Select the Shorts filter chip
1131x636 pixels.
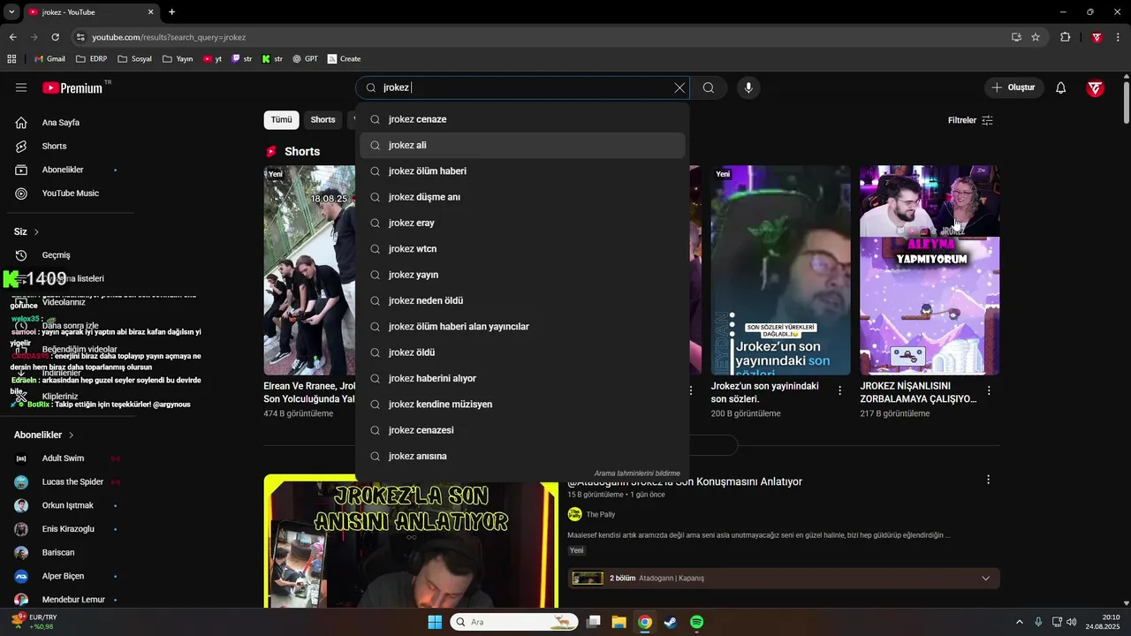[323, 120]
